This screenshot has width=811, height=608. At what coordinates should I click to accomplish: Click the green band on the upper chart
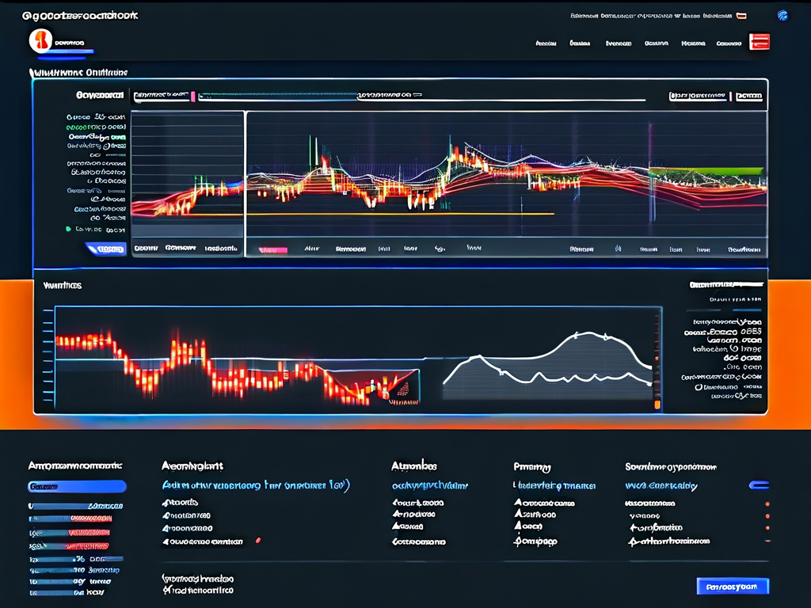706,171
